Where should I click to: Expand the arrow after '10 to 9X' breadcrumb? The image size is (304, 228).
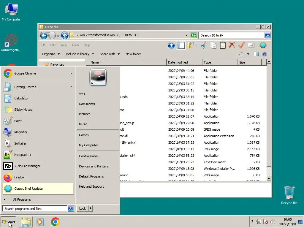[139, 35]
